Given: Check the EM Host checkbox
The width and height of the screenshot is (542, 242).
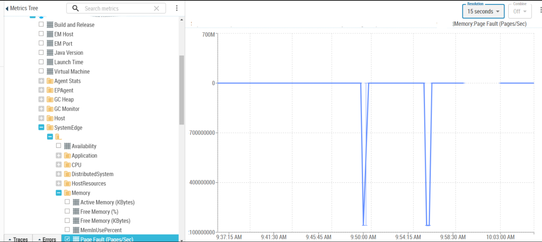Looking at the screenshot, I should (41, 34).
